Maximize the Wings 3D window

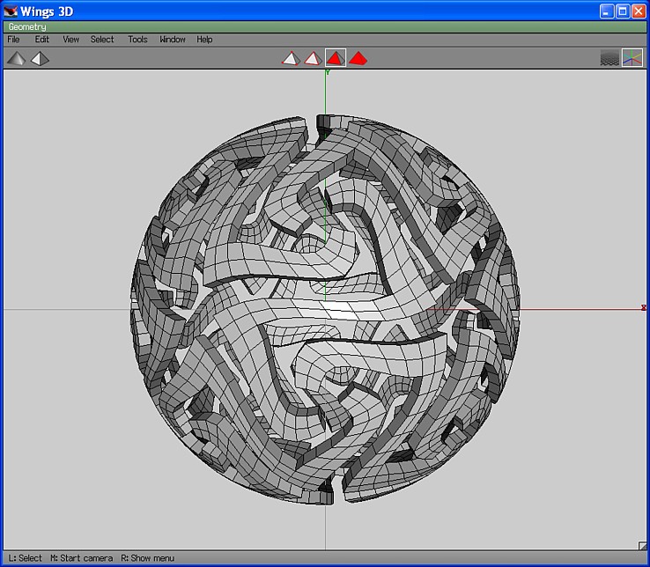[623, 11]
